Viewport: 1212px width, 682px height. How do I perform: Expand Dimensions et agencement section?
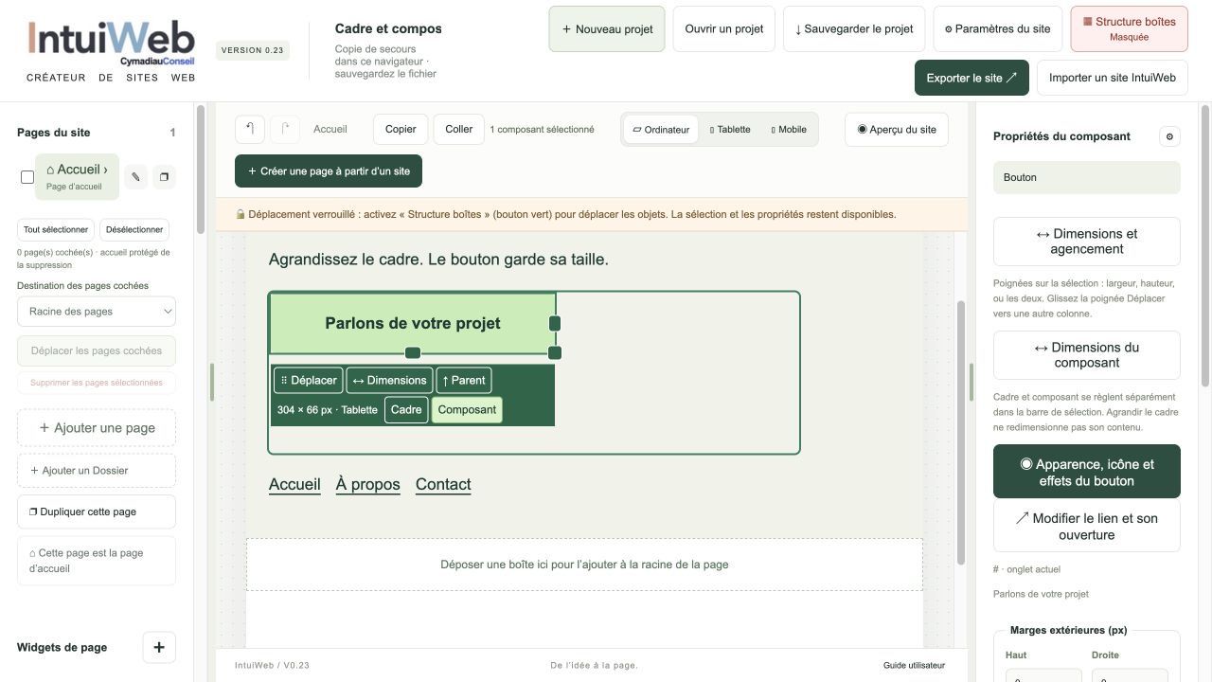click(1087, 242)
